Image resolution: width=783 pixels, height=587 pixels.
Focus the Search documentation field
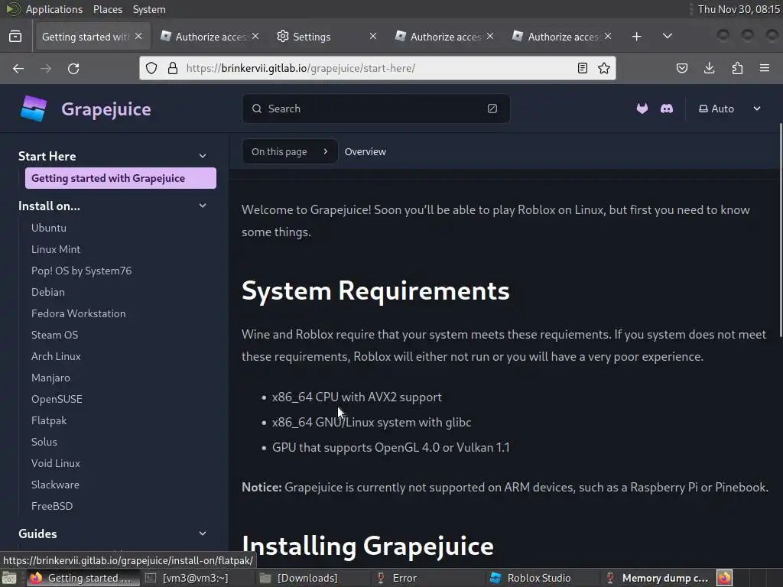pyautogui.click(x=375, y=109)
